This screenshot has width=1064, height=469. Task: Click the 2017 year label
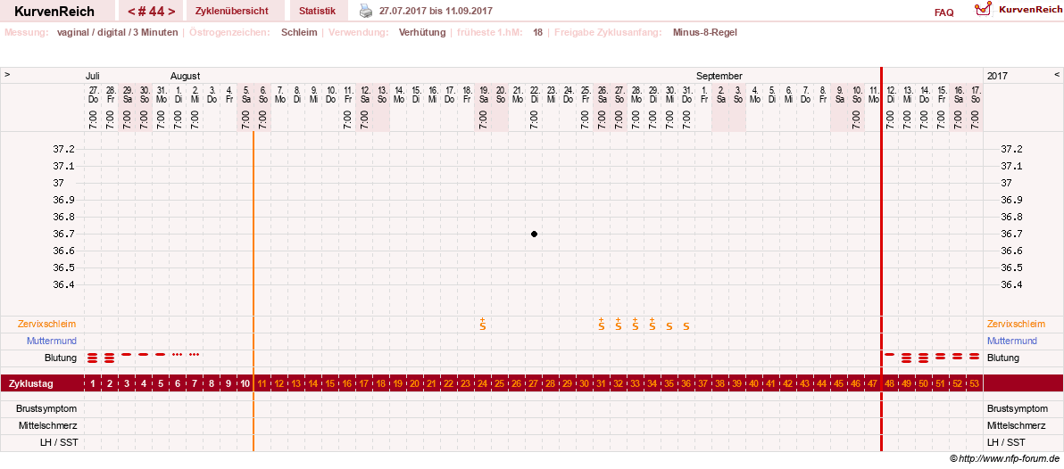coord(998,76)
